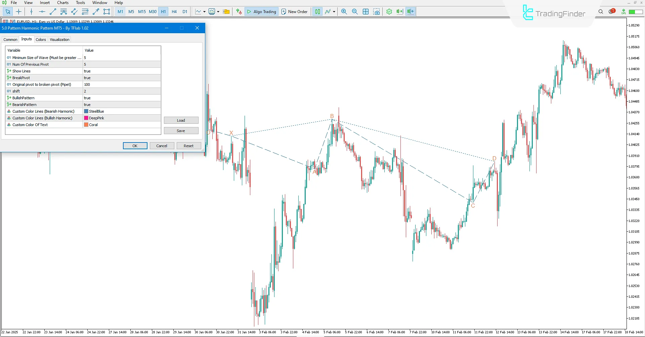
Task: Activate the vertical line tool
Action: click(31, 11)
